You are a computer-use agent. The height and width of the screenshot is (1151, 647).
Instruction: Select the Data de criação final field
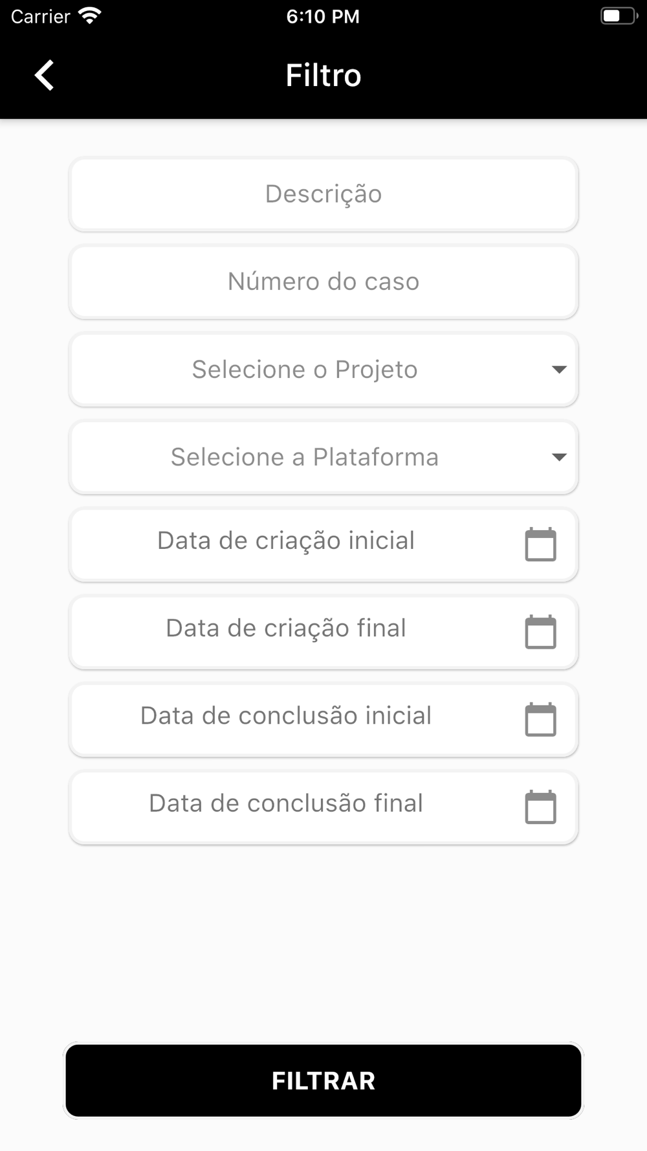286,629
